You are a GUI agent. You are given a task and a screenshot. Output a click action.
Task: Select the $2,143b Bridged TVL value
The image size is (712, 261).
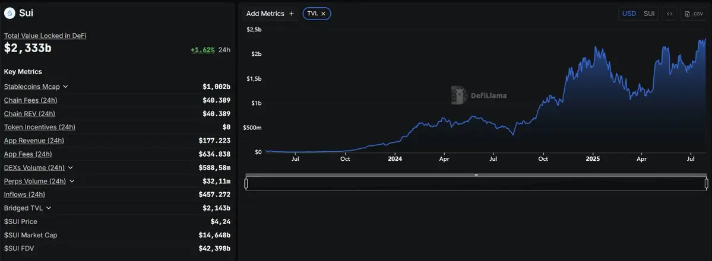click(x=217, y=208)
